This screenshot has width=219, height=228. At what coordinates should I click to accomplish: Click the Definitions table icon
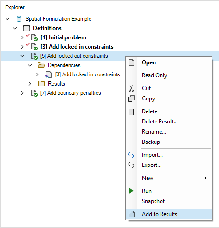26,28
